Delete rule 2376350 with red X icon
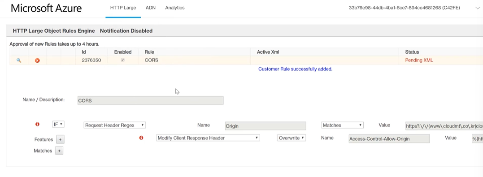Viewport: 483px width, 177px height. coord(37,60)
